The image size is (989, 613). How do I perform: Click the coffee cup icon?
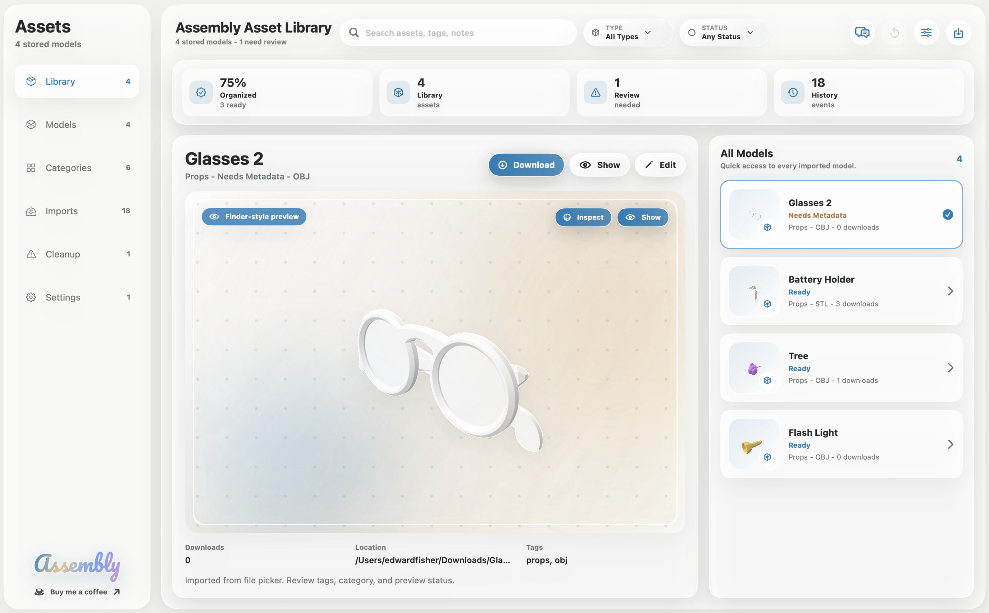pyautogui.click(x=39, y=592)
